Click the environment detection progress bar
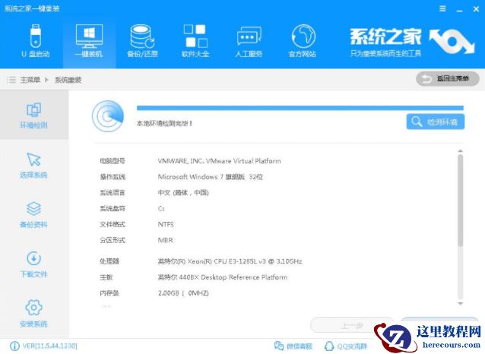 click(300, 108)
